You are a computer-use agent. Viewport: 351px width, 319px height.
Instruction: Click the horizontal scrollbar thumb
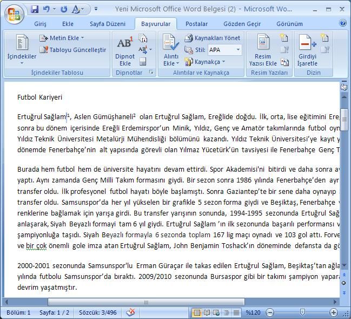[x=146, y=302]
